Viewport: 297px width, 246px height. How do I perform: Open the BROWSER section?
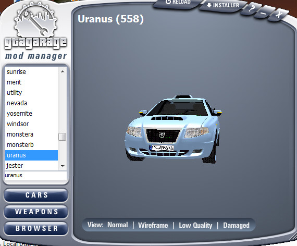coord(36,228)
